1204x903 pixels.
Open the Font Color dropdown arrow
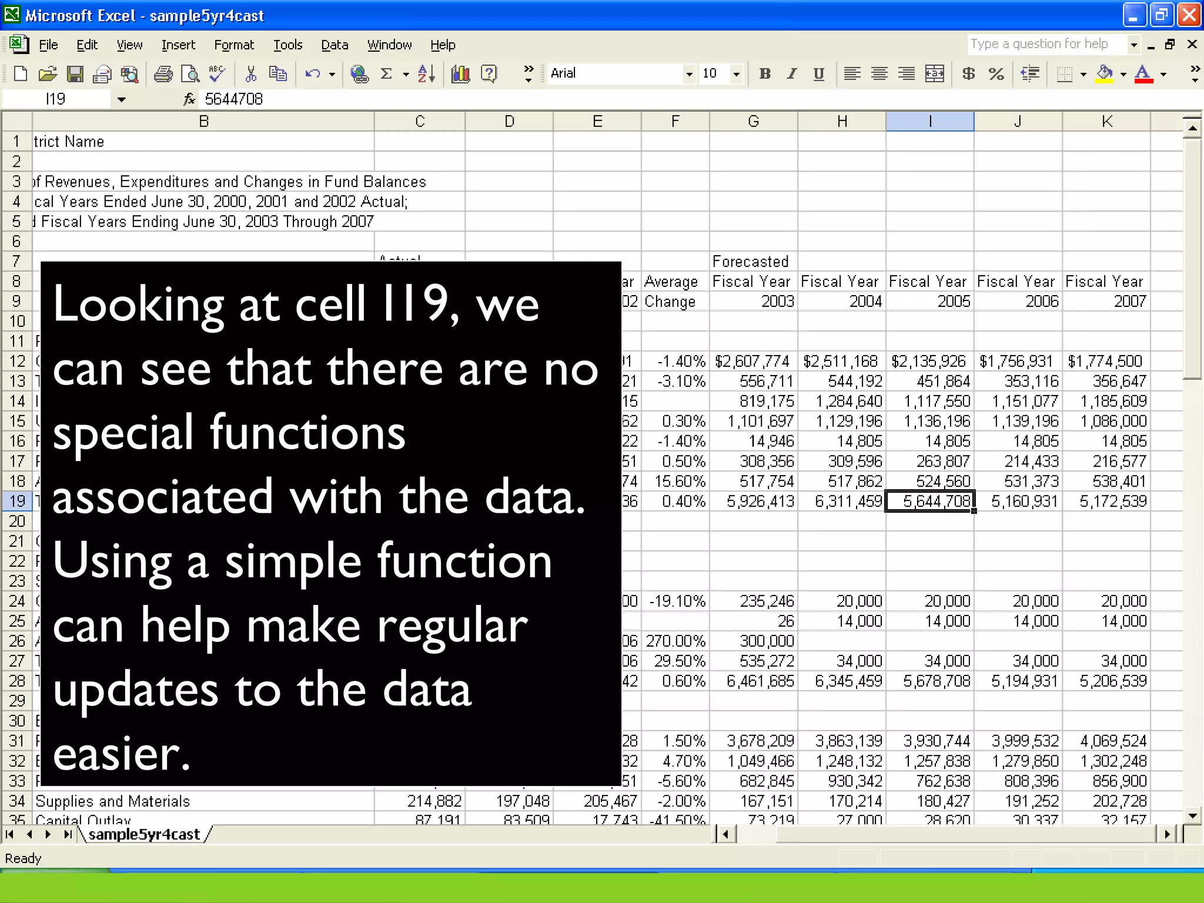[x=1163, y=74]
